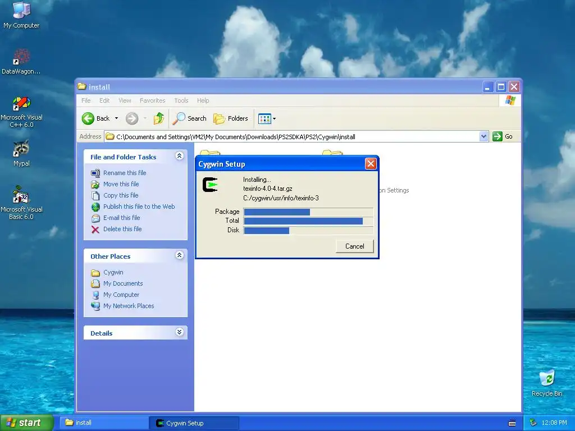Collapse the Other Places panel
The height and width of the screenshot is (431, 575).
point(179,255)
